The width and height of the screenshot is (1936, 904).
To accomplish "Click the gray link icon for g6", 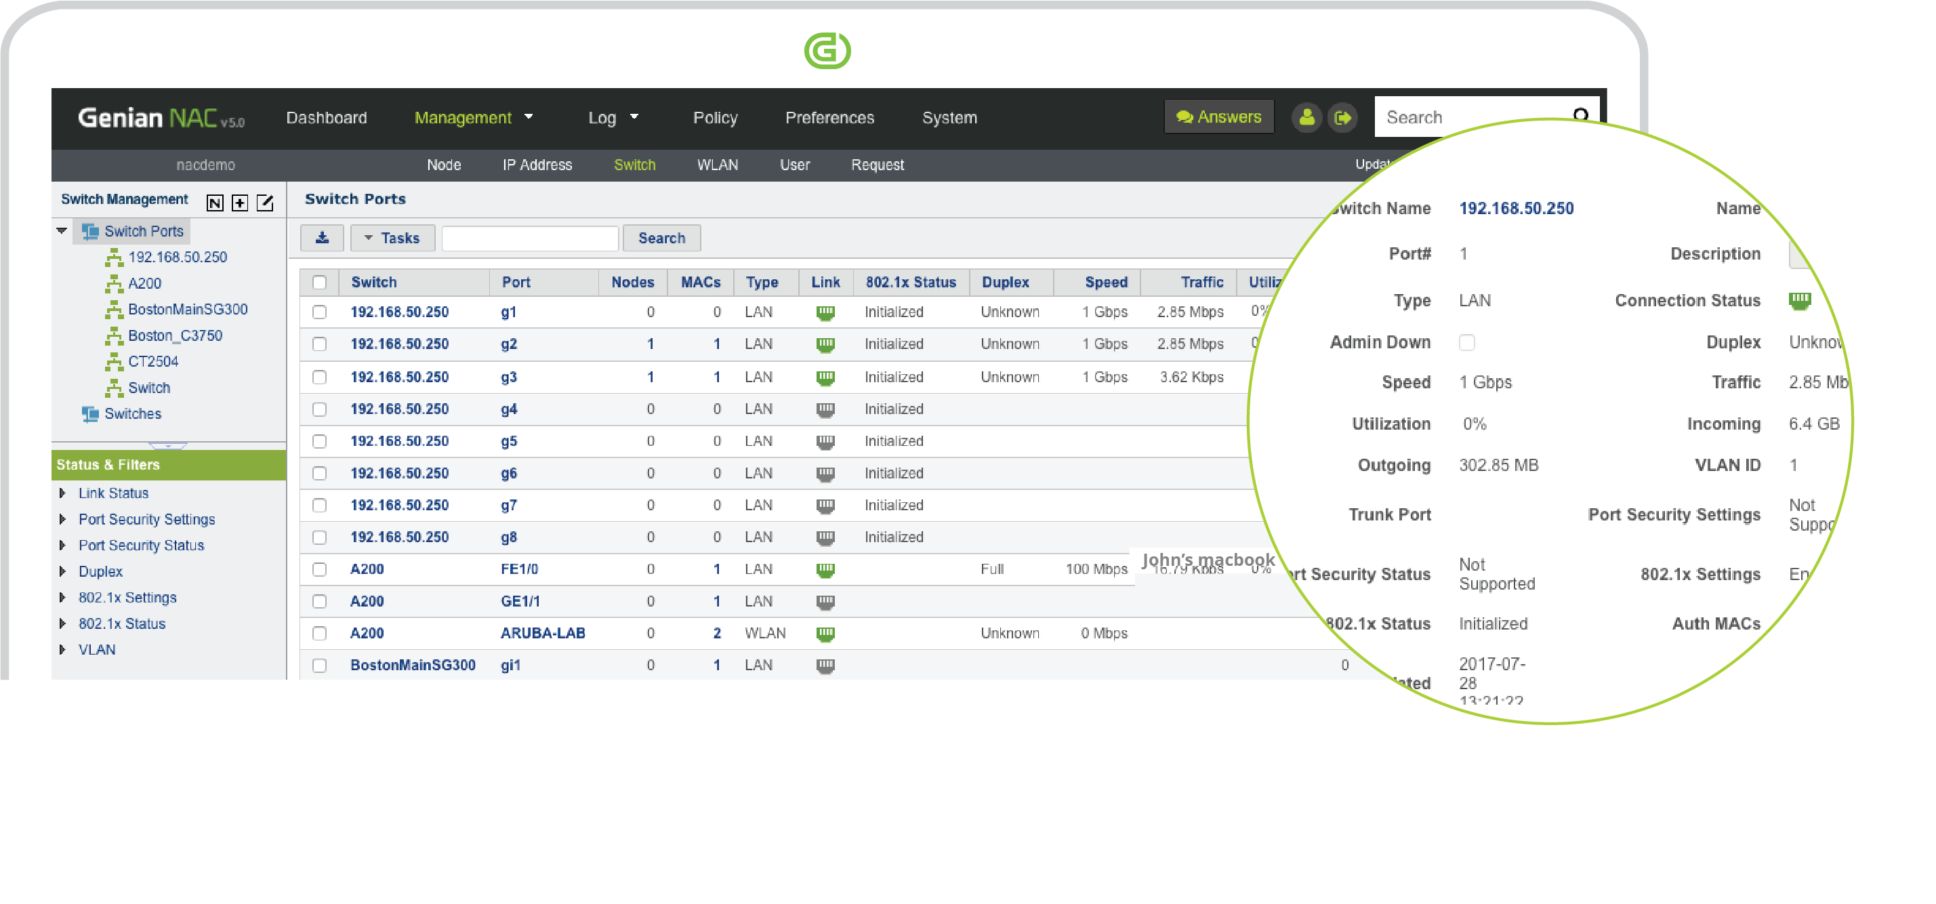I will pyautogui.click(x=825, y=474).
